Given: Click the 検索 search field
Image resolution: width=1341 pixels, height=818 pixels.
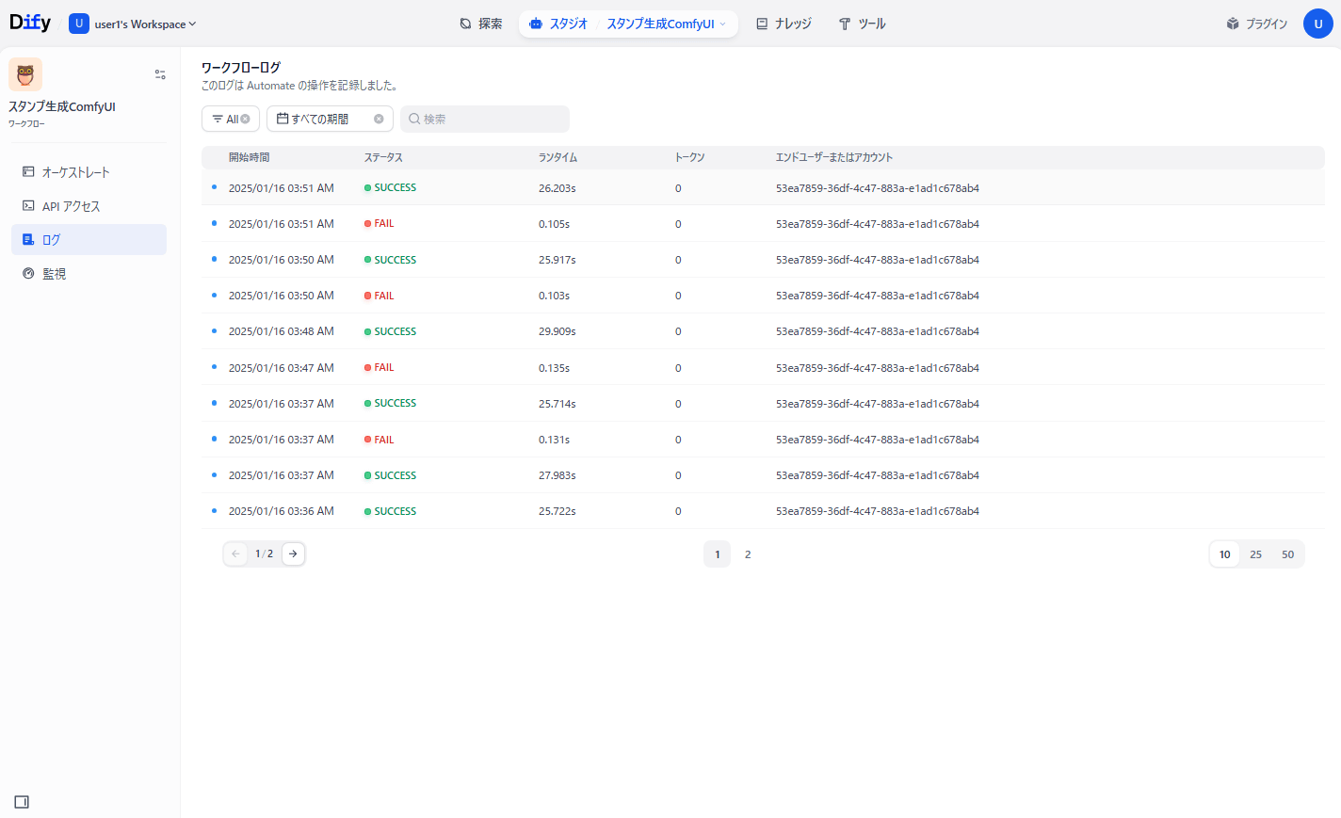Looking at the screenshot, I should pyautogui.click(x=490, y=120).
